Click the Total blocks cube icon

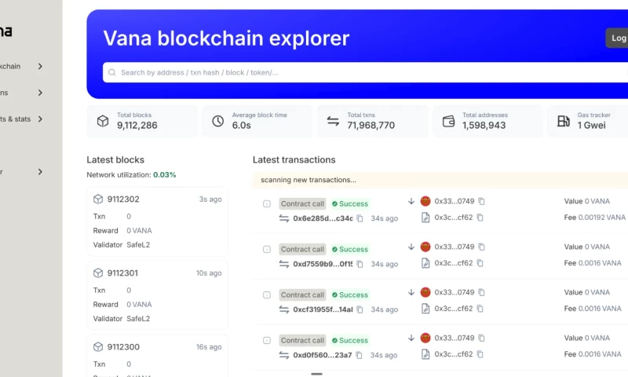click(103, 121)
